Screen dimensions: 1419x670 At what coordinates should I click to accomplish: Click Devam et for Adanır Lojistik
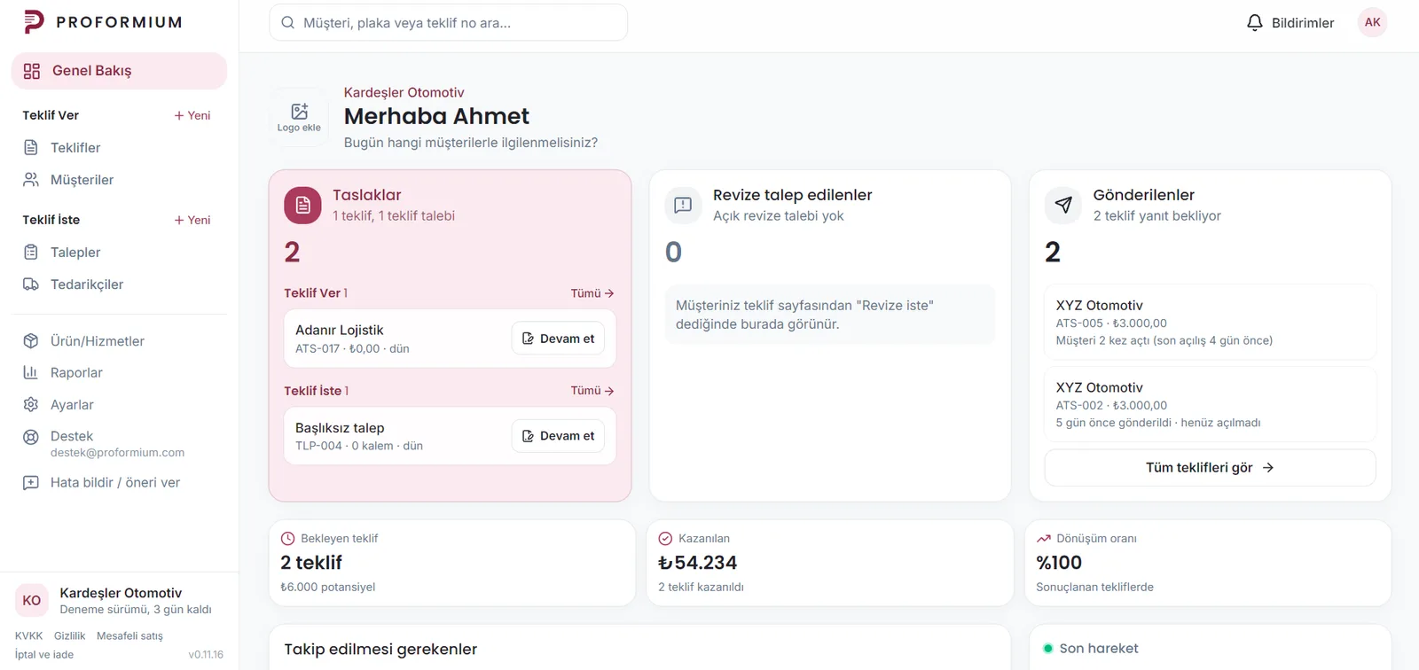[559, 339]
